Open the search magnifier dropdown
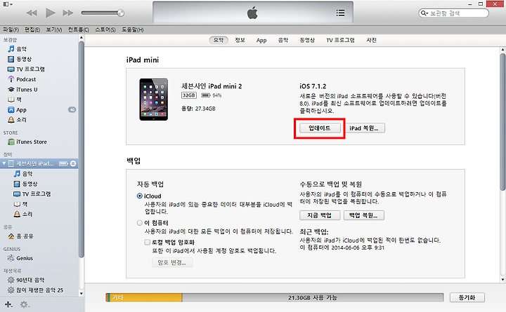The height and width of the screenshot is (312, 506). coord(424,13)
